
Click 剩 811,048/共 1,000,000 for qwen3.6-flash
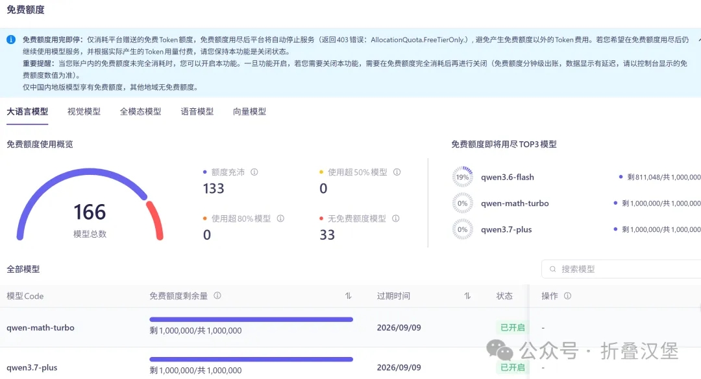coord(663,178)
